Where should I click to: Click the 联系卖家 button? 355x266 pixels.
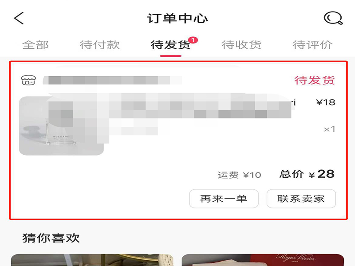[301, 199]
